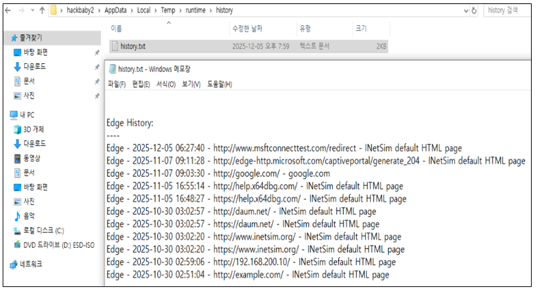Open the 서식(O) menu in Notepad
This screenshot has height=291, width=537.
pos(166,84)
